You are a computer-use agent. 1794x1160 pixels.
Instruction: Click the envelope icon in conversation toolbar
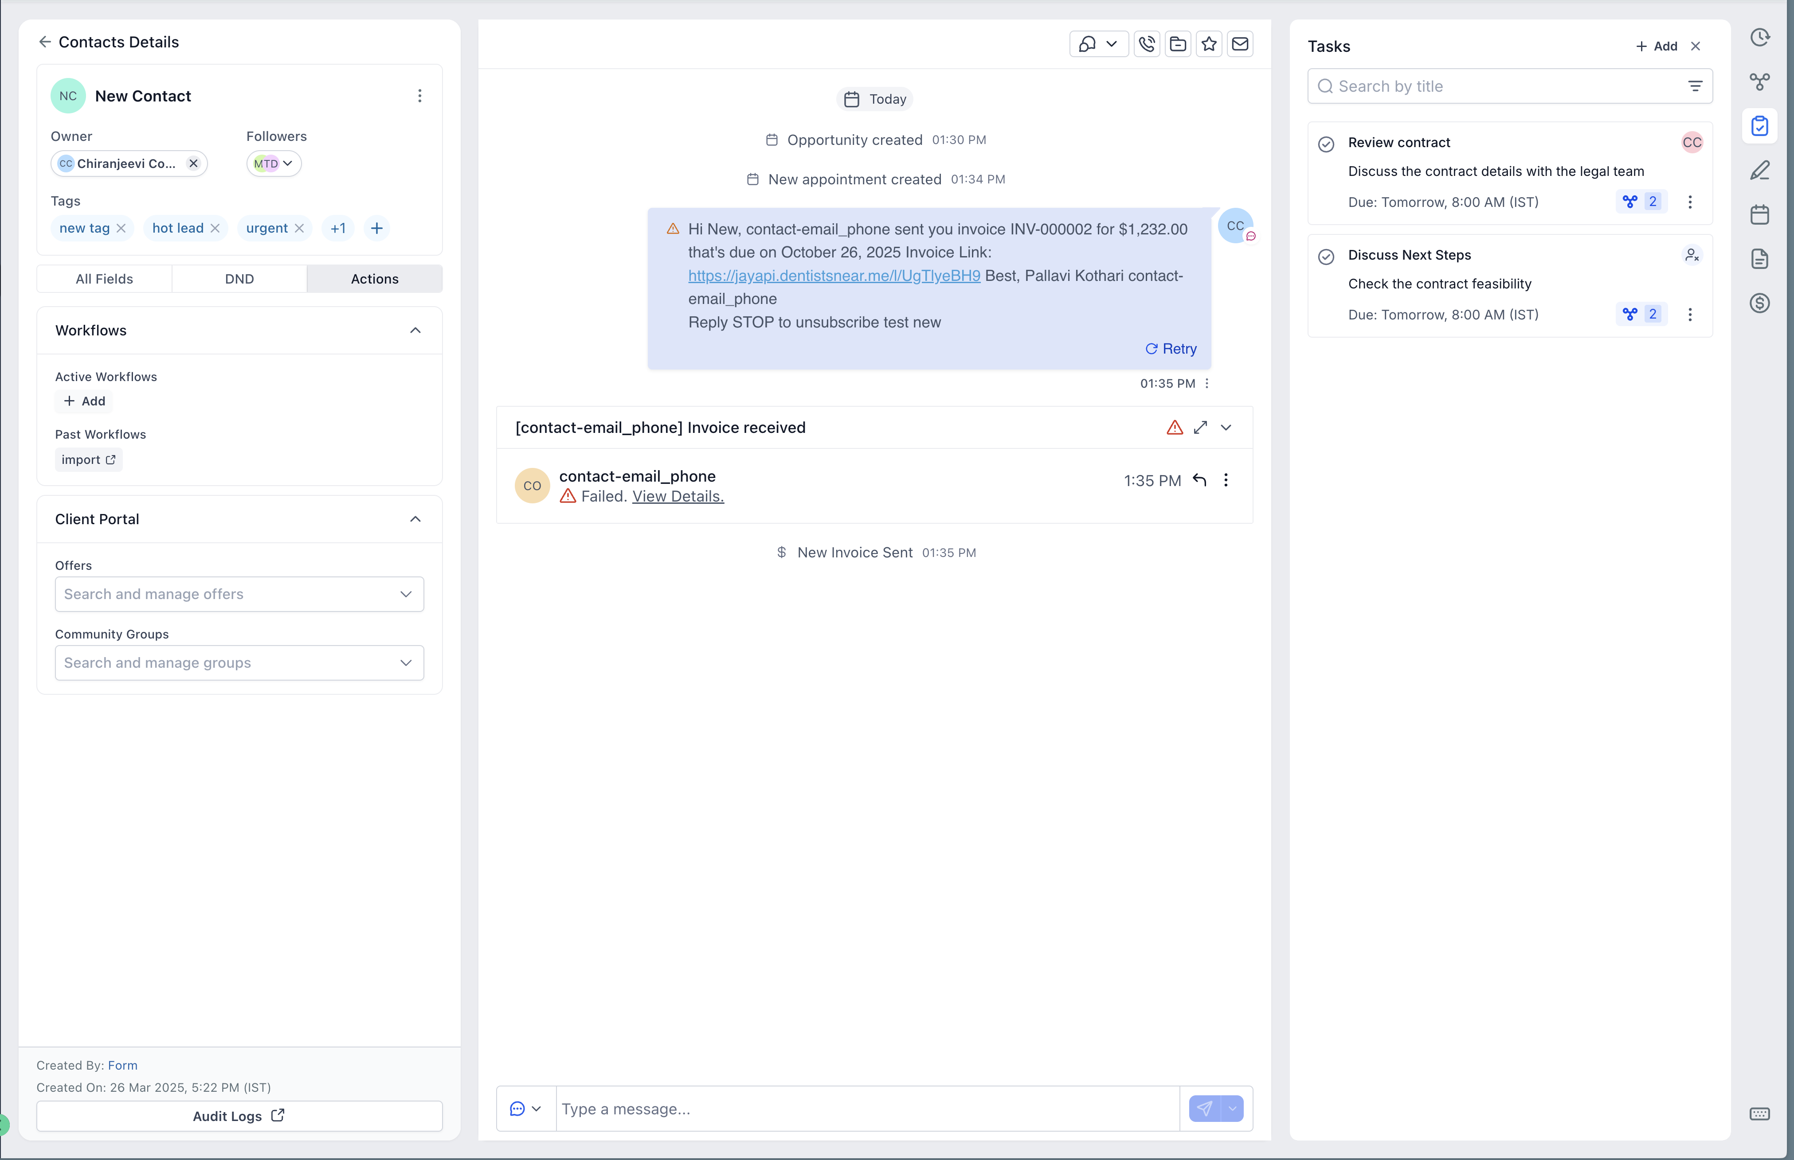point(1240,44)
